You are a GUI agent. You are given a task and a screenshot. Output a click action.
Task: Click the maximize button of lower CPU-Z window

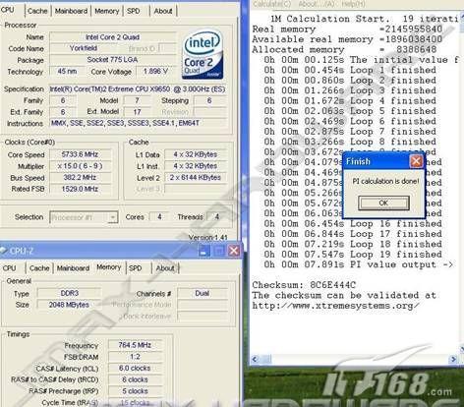219,251
